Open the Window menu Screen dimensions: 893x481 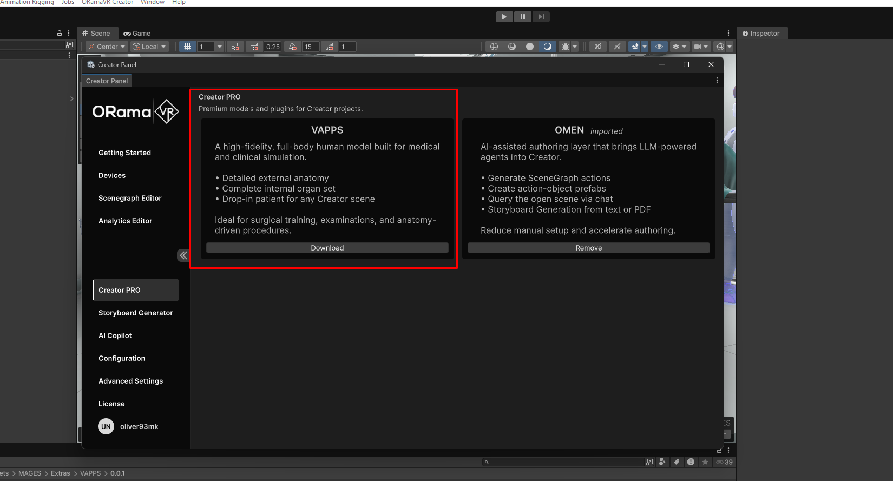tap(153, 2)
